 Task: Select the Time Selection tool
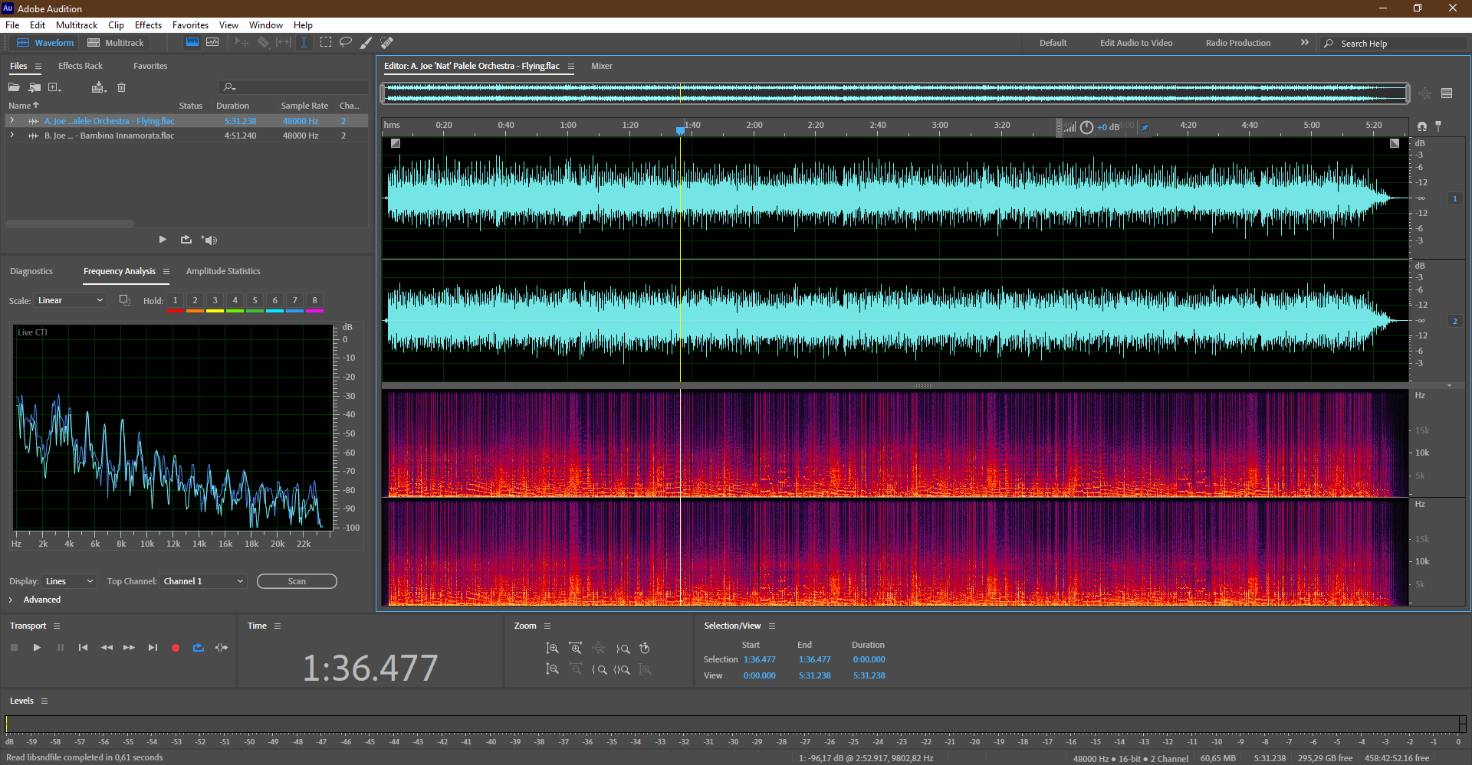[304, 43]
